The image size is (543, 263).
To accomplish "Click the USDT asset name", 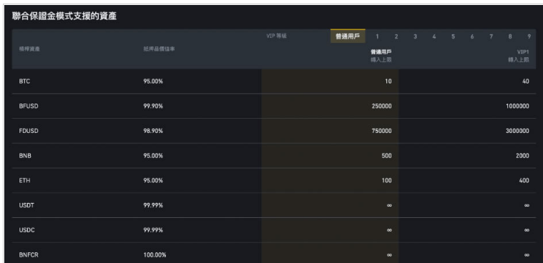I will (26, 205).
